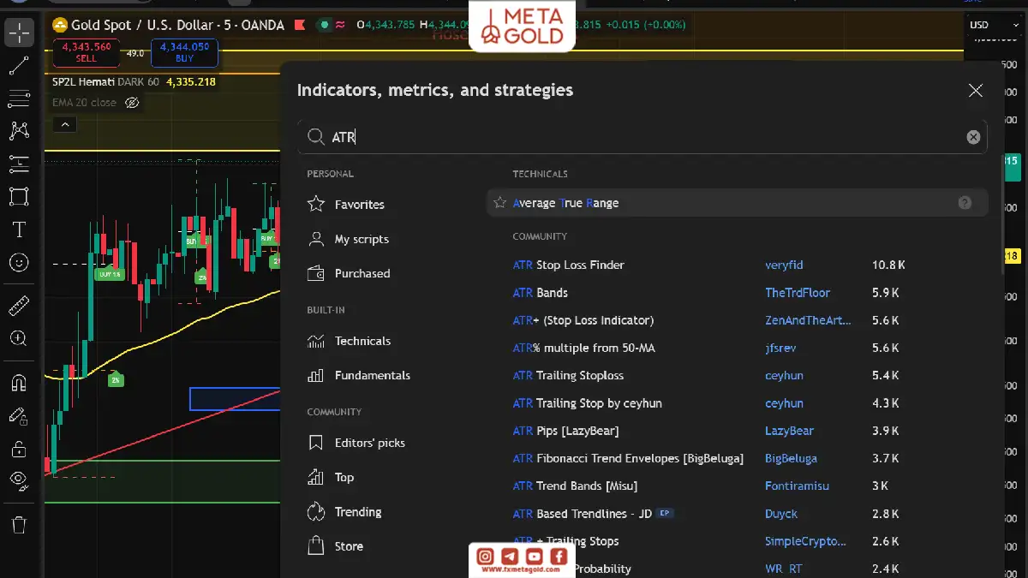
Task: Open author Fontiramisu profile link
Action: click(x=797, y=486)
